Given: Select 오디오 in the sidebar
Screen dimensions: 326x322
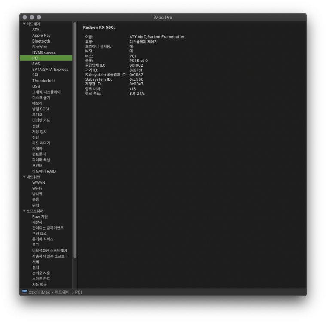Looking at the screenshot, I should [37, 115].
